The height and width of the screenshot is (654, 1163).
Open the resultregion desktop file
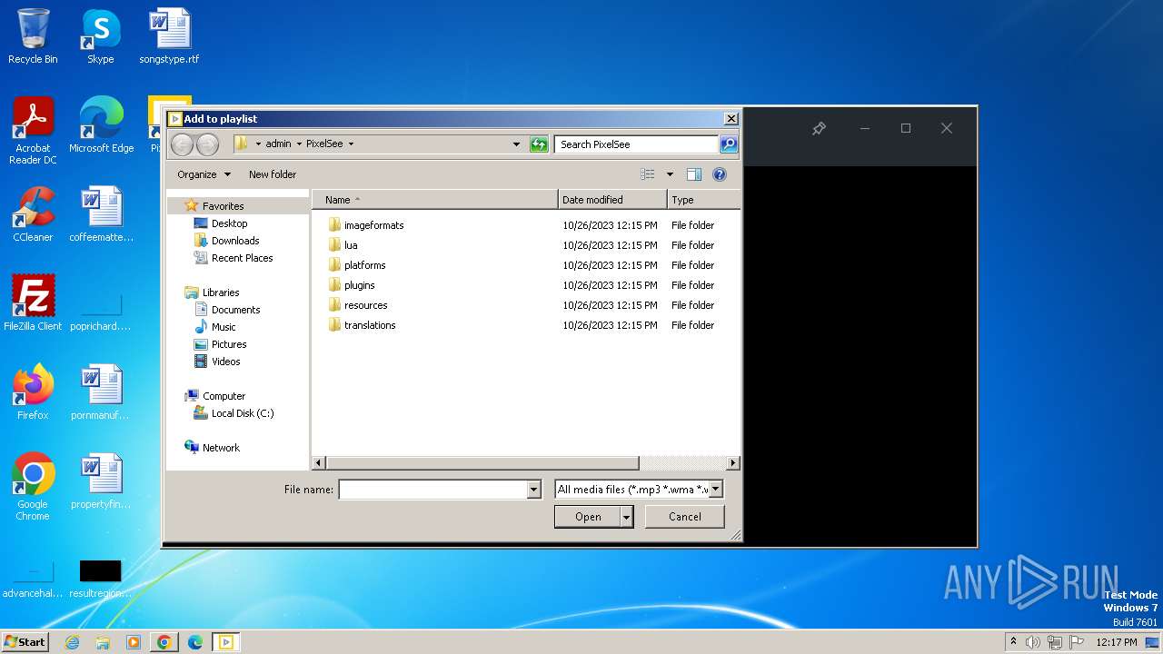101,579
